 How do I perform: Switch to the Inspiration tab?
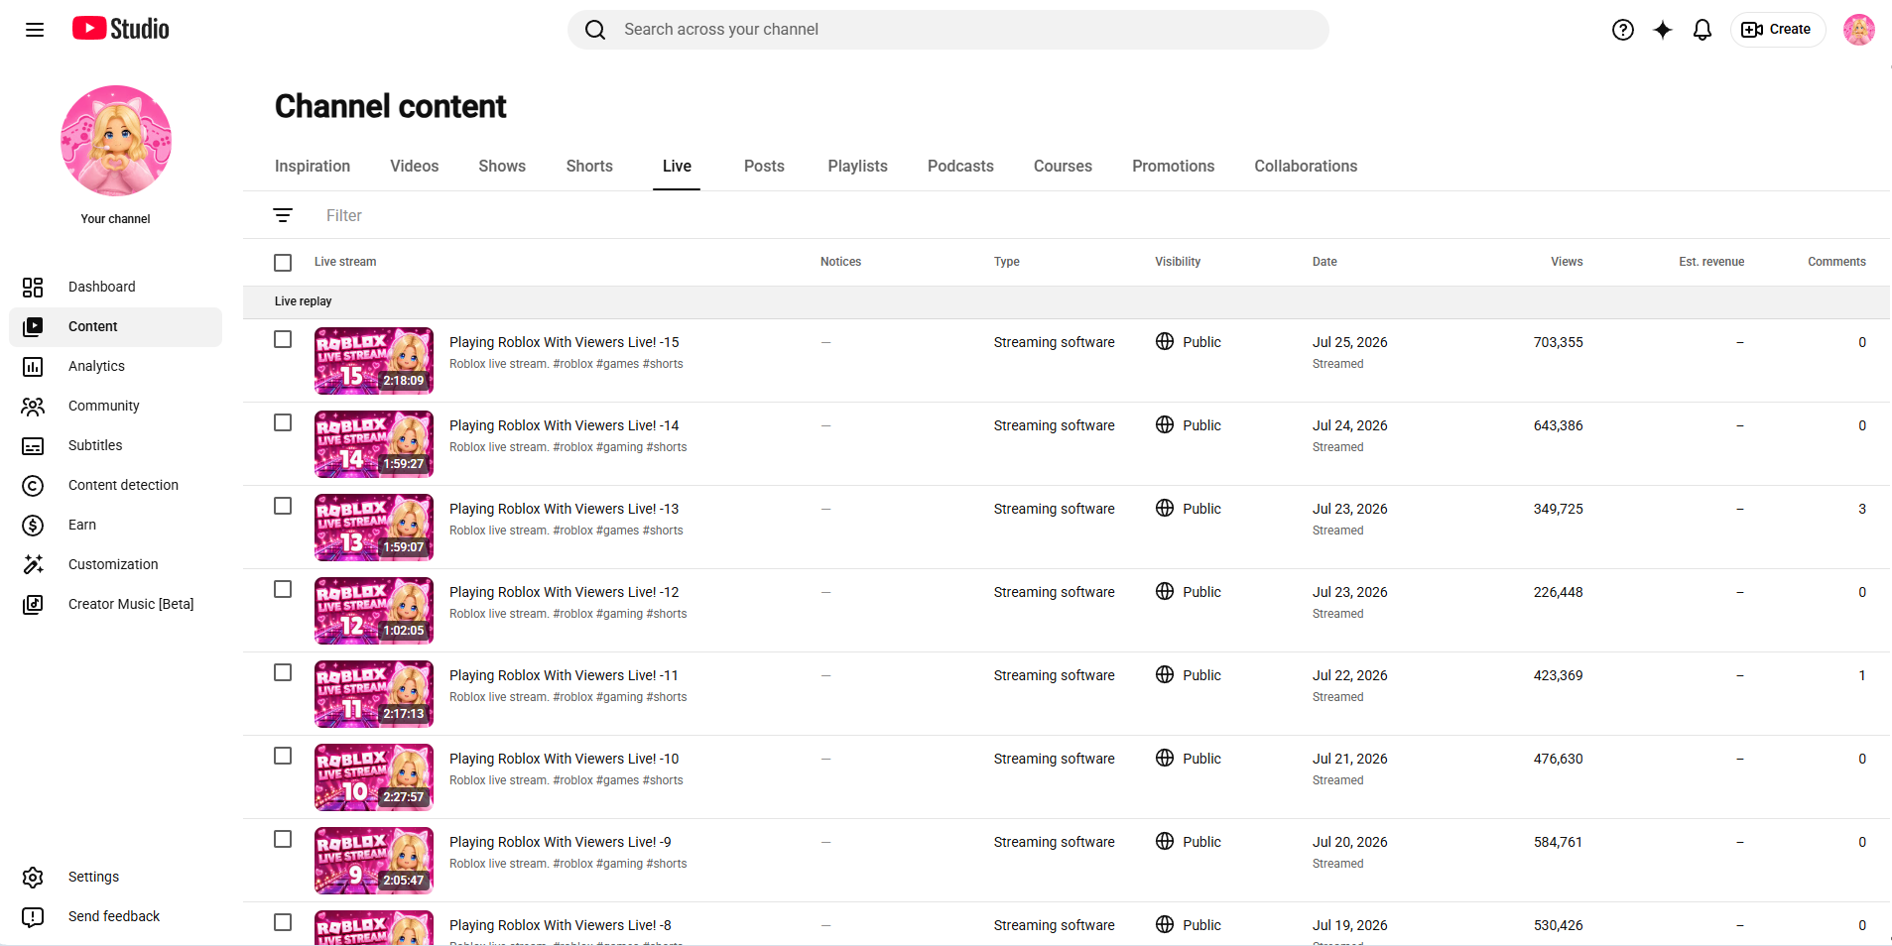[x=313, y=166]
